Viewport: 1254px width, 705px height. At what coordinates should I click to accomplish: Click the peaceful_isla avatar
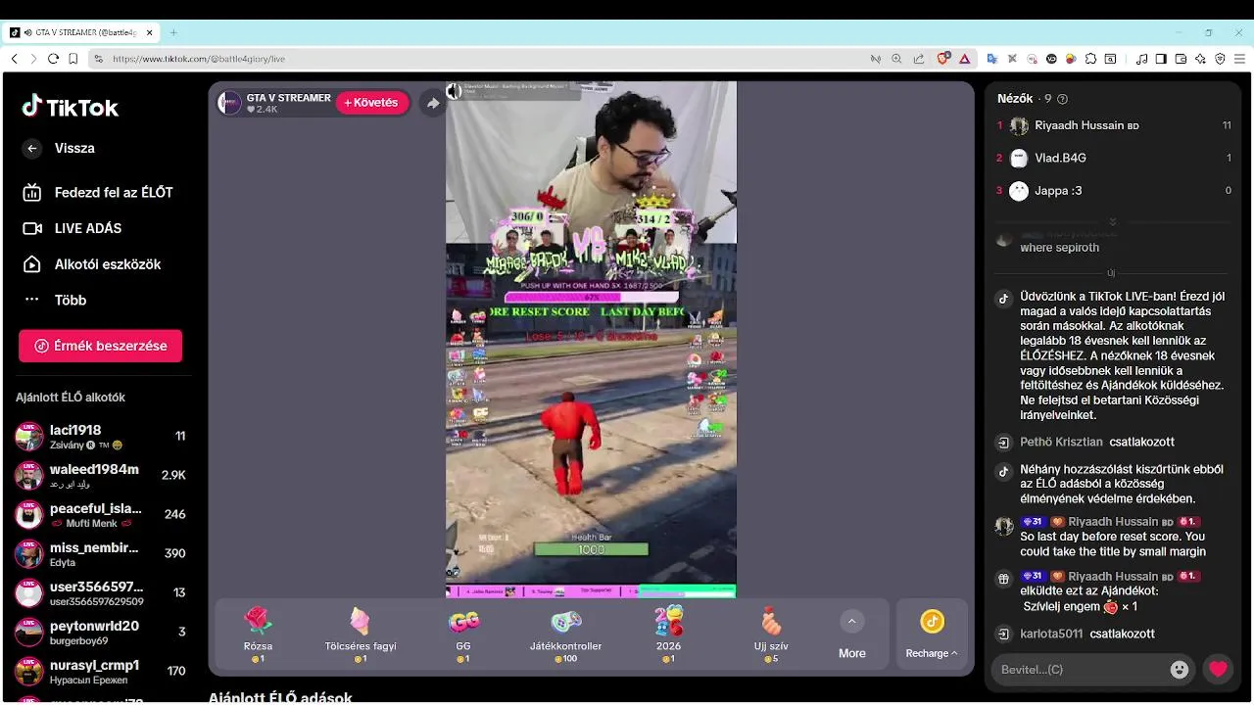point(29,515)
